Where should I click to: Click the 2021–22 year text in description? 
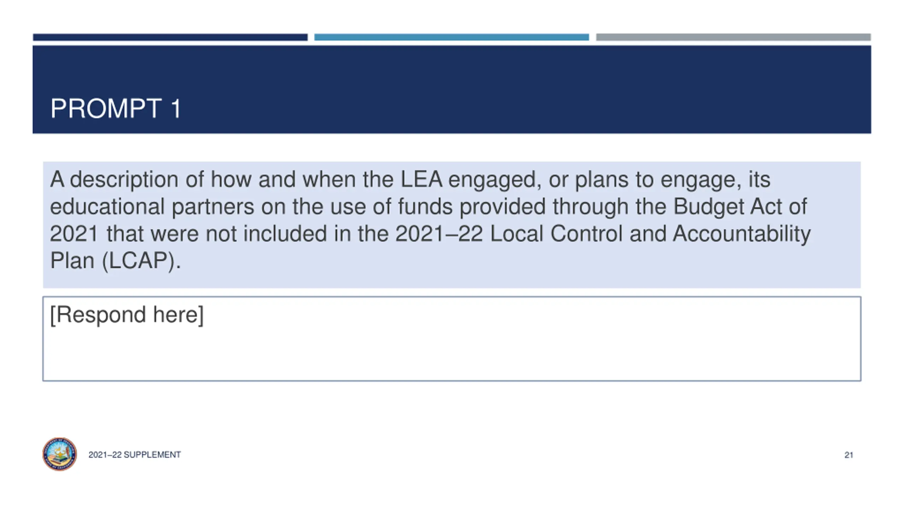439,234
